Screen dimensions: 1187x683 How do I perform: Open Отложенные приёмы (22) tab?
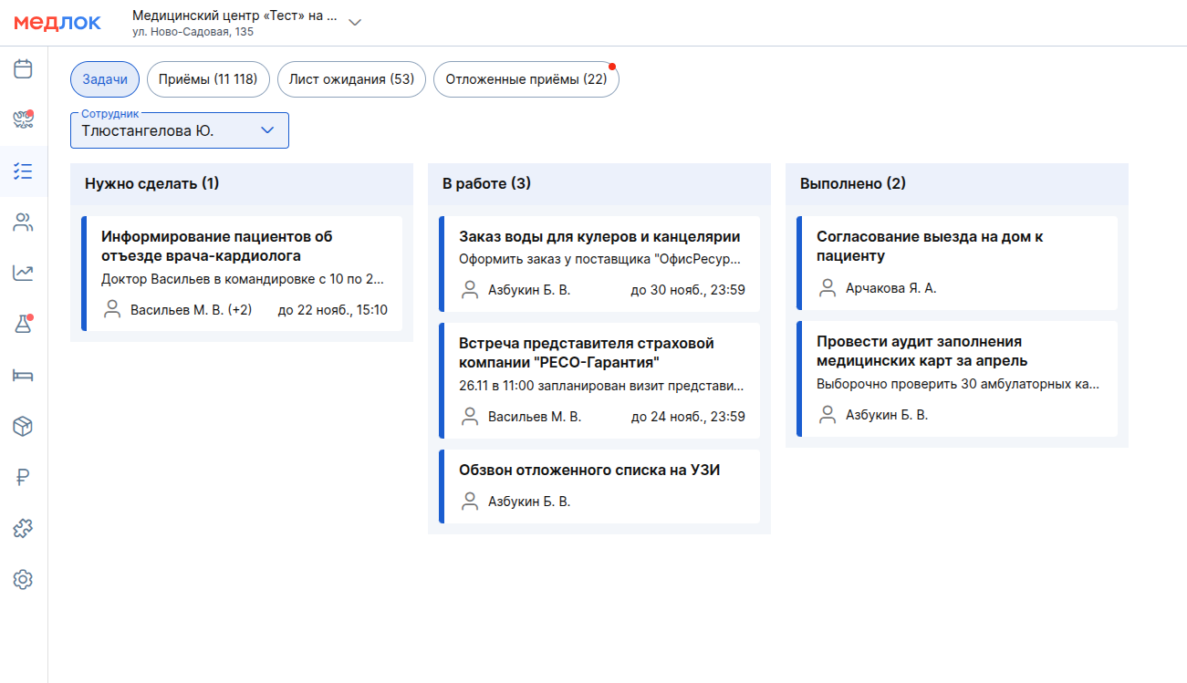(x=526, y=79)
